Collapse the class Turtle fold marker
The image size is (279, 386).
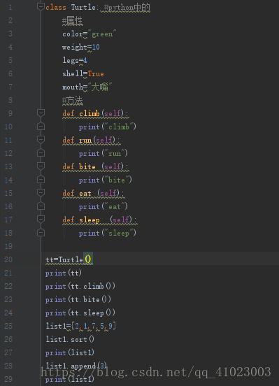click(x=41, y=6)
